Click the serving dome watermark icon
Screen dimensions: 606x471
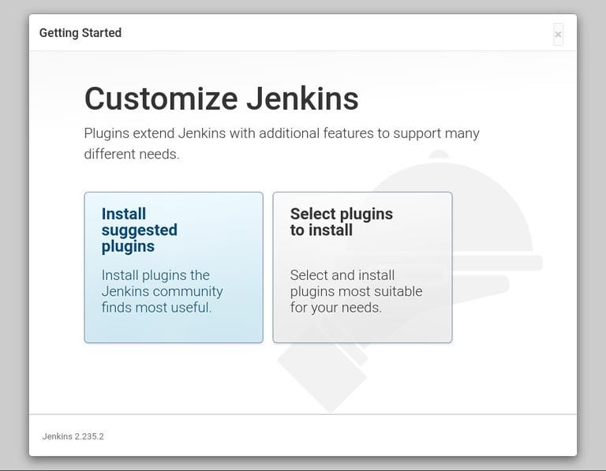click(489, 213)
